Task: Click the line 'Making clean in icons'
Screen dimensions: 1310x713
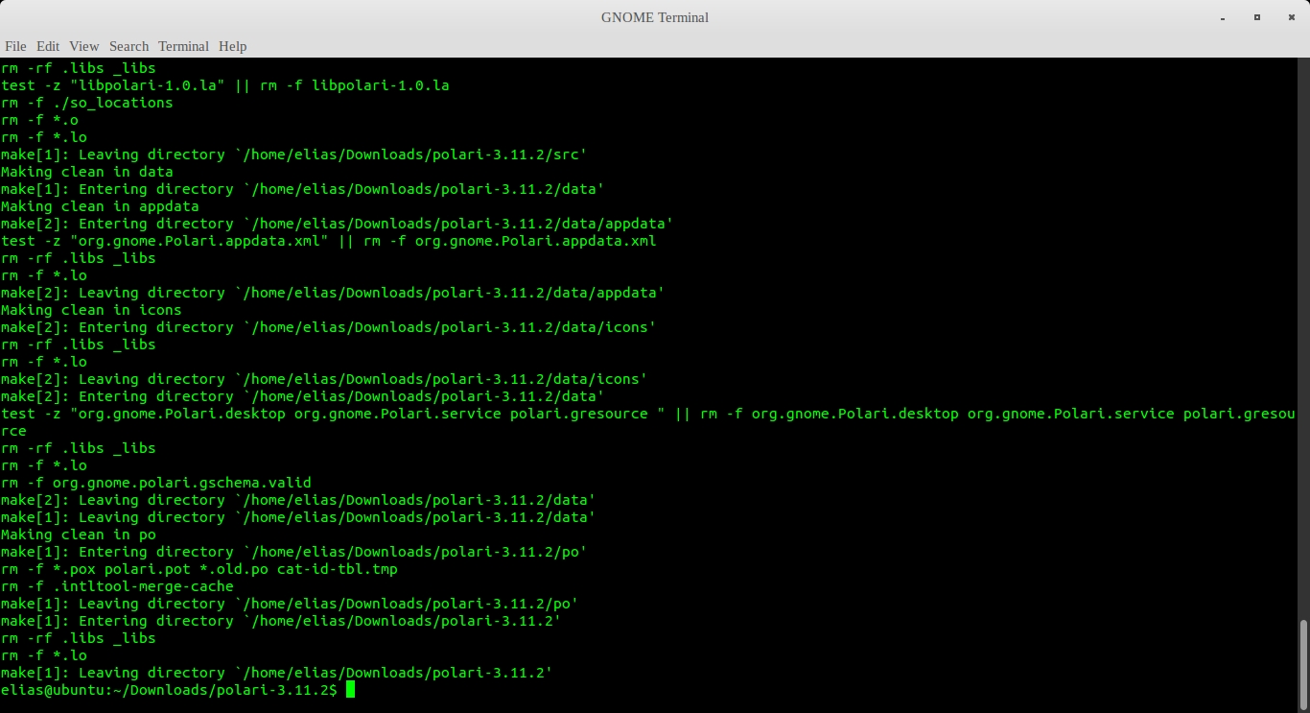Action: click(91, 310)
